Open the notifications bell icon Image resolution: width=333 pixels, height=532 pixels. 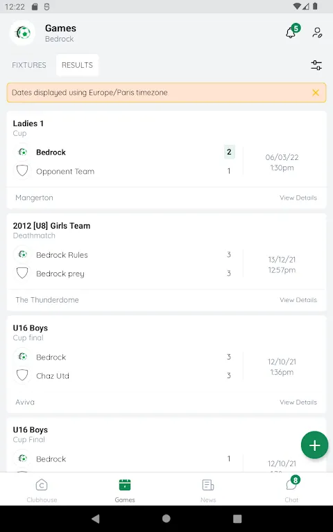(x=291, y=33)
